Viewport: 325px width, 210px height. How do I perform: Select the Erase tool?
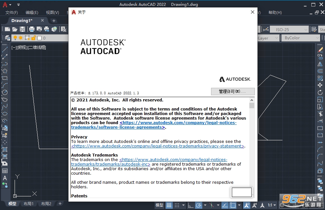click(x=320, y=50)
